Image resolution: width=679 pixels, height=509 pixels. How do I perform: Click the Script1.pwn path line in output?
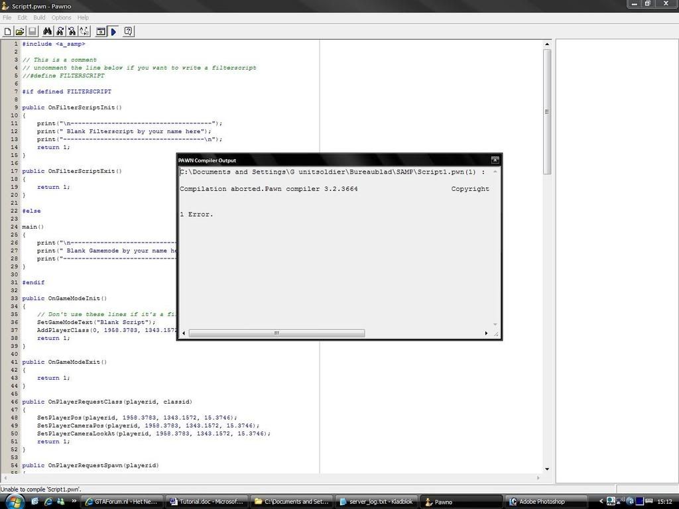click(x=332, y=172)
